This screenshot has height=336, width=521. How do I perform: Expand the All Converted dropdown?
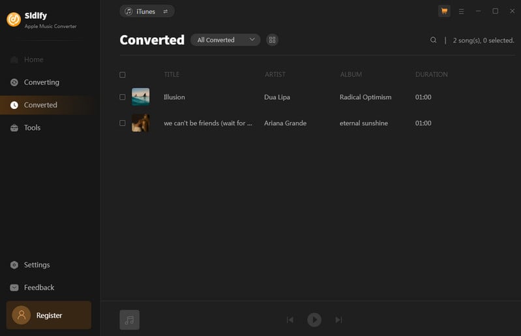tap(225, 40)
